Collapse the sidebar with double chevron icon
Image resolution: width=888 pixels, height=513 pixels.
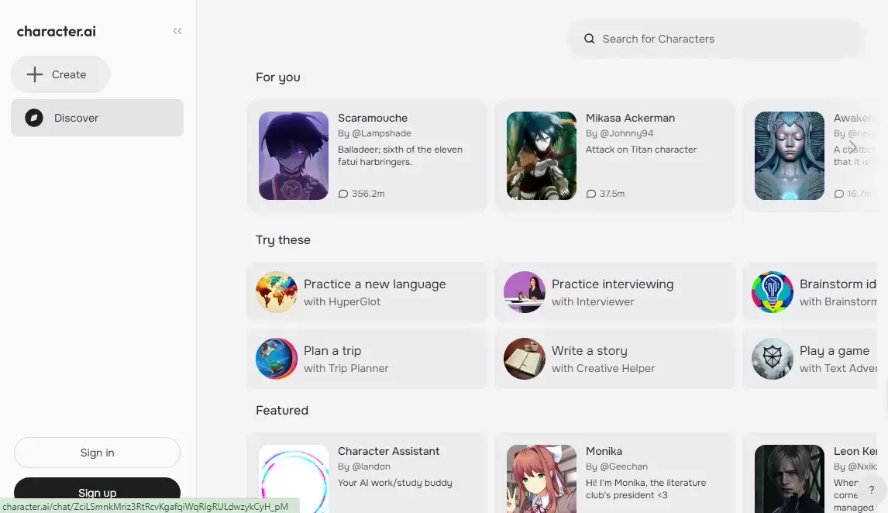click(177, 31)
